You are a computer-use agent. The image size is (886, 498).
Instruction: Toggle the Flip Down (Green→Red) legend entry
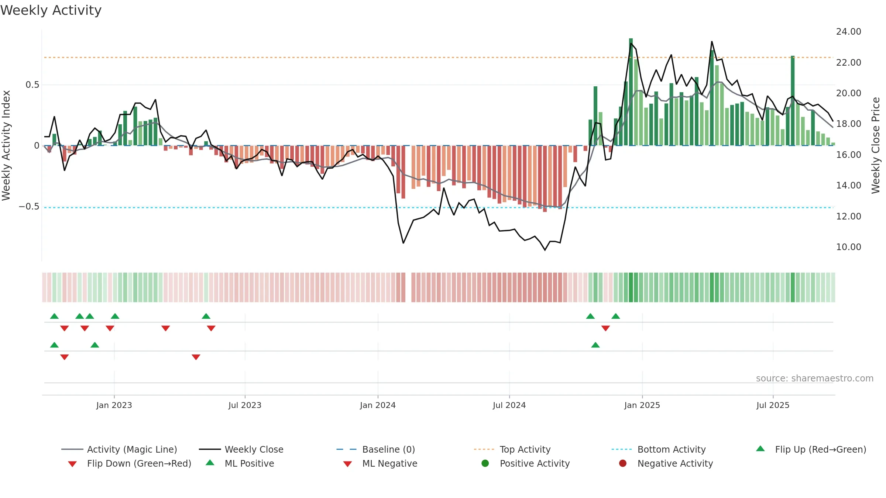tap(130, 463)
